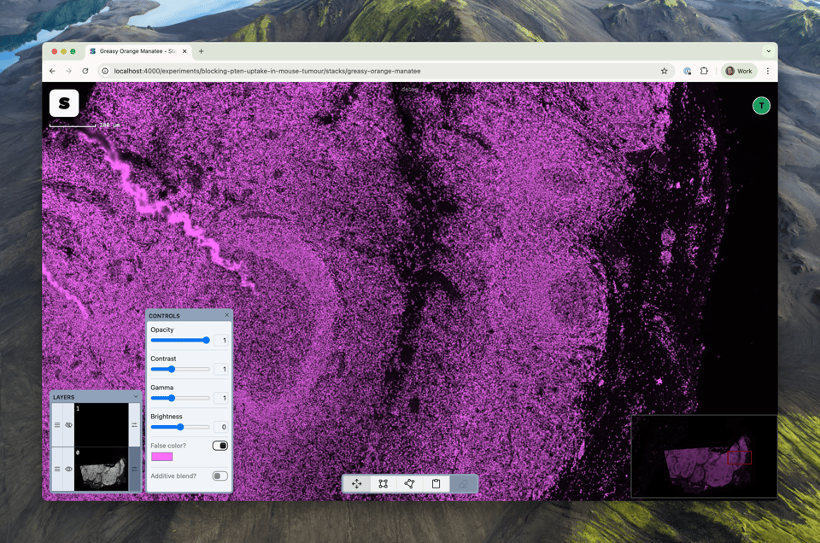Click the Brightness value input field

[x=220, y=427]
